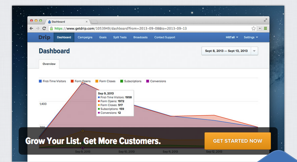
Task: Reload the page with refresh icon
Action: (44, 28)
